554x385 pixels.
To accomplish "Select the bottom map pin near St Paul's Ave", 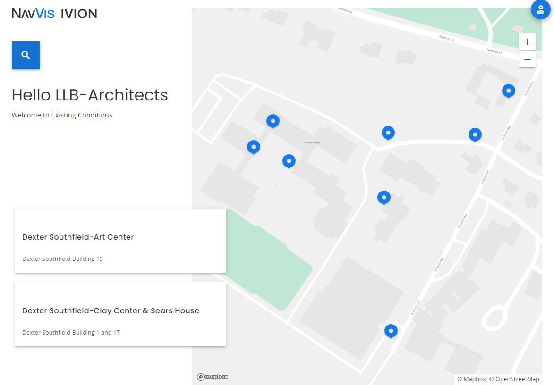I will 391,331.
